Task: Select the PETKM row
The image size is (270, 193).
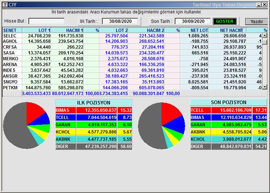Action: click(x=132, y=87)
